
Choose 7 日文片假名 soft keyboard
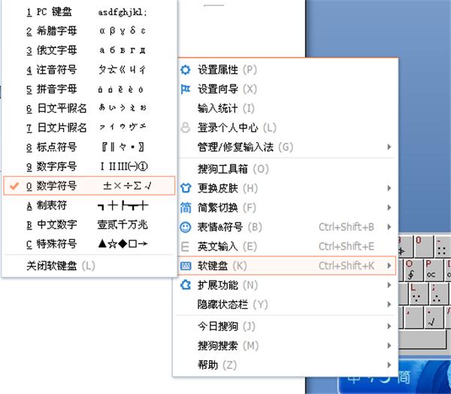89,128
